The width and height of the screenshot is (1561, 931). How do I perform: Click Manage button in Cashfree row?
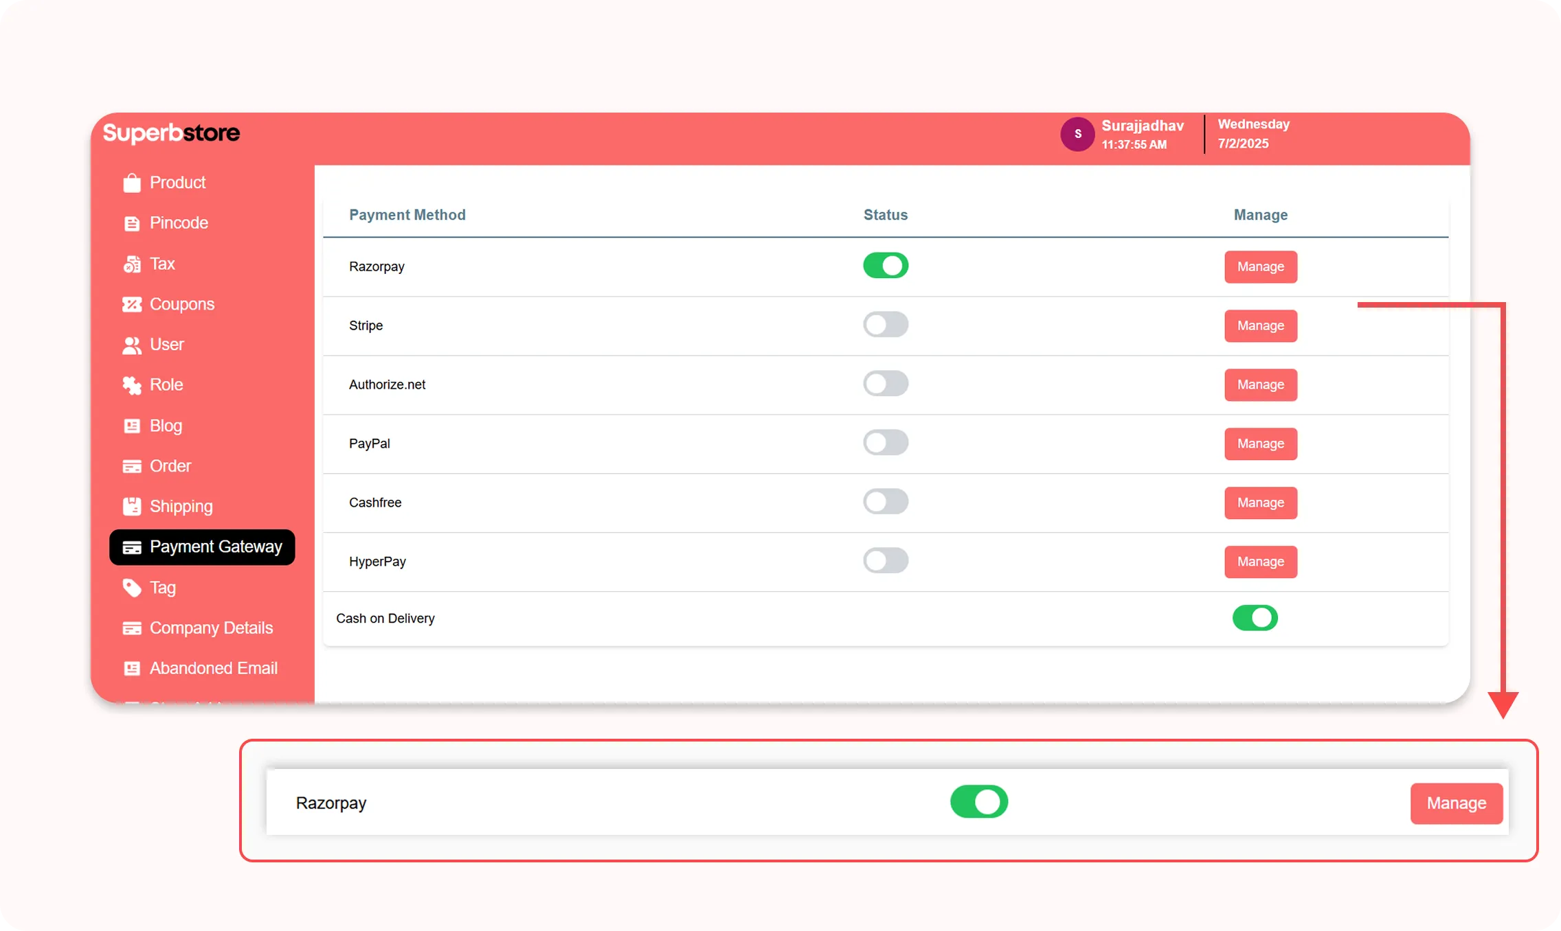[x=1260, y=503]
